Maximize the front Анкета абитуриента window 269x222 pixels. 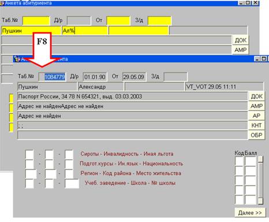click(x=264, y=59)
